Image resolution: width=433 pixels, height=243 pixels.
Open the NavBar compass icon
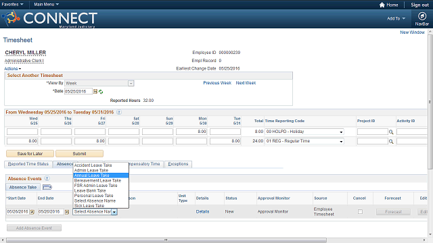coord(422,16)
